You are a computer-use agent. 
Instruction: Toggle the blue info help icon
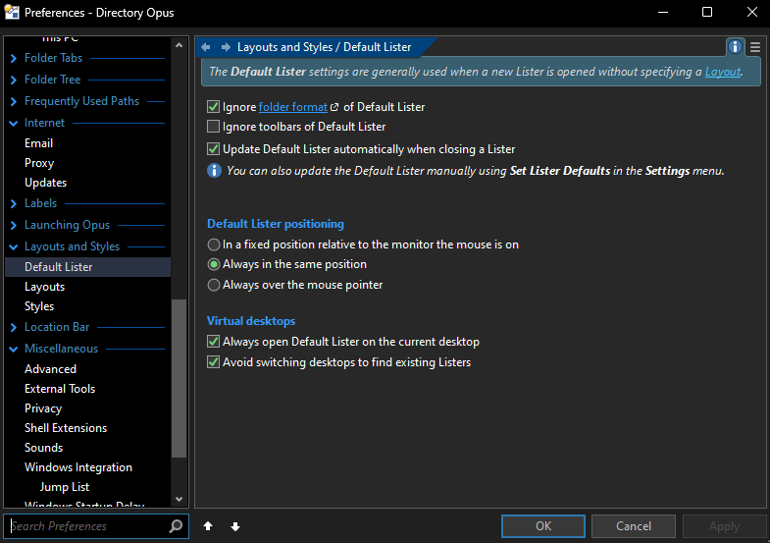[x=735, y=47]
